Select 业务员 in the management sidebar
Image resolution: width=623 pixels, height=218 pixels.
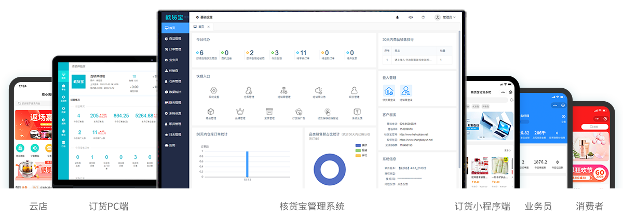click(x=175, y=60)
